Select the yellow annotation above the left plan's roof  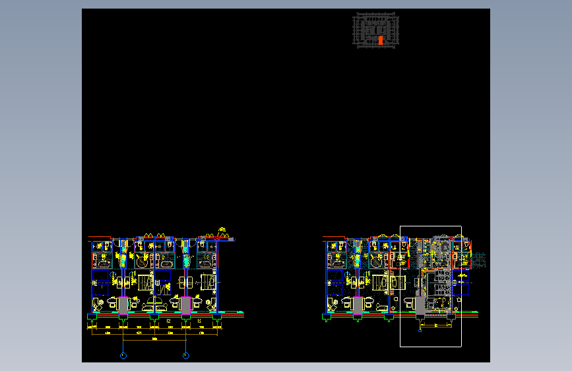pos(222,230)
